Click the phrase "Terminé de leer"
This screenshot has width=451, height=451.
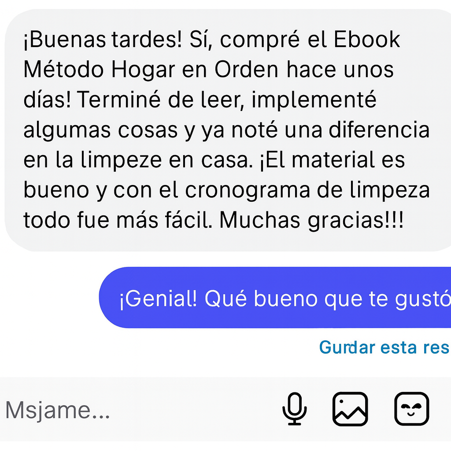pyautogui.click(x=160, y=100)
